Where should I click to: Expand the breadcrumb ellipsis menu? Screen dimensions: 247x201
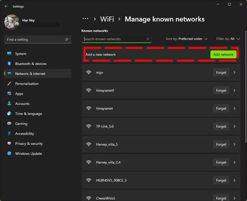click(x=85, y=19)
